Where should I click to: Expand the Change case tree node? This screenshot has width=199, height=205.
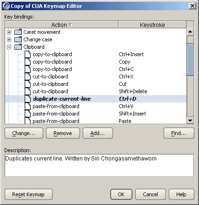[x=9, y=39]
